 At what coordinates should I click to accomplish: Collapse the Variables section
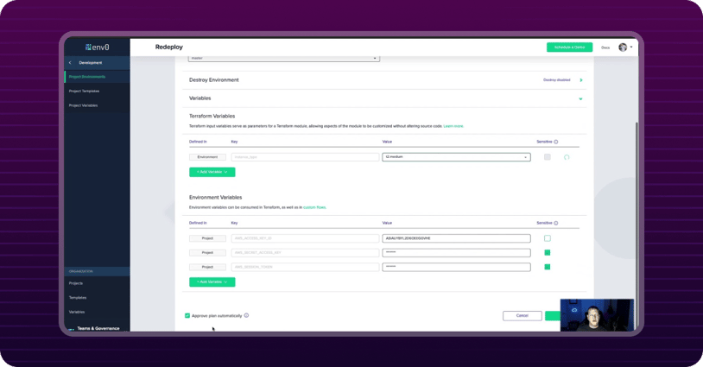click(580, 98)
